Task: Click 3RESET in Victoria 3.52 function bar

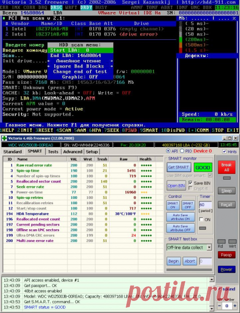Action: coord(44,130)
